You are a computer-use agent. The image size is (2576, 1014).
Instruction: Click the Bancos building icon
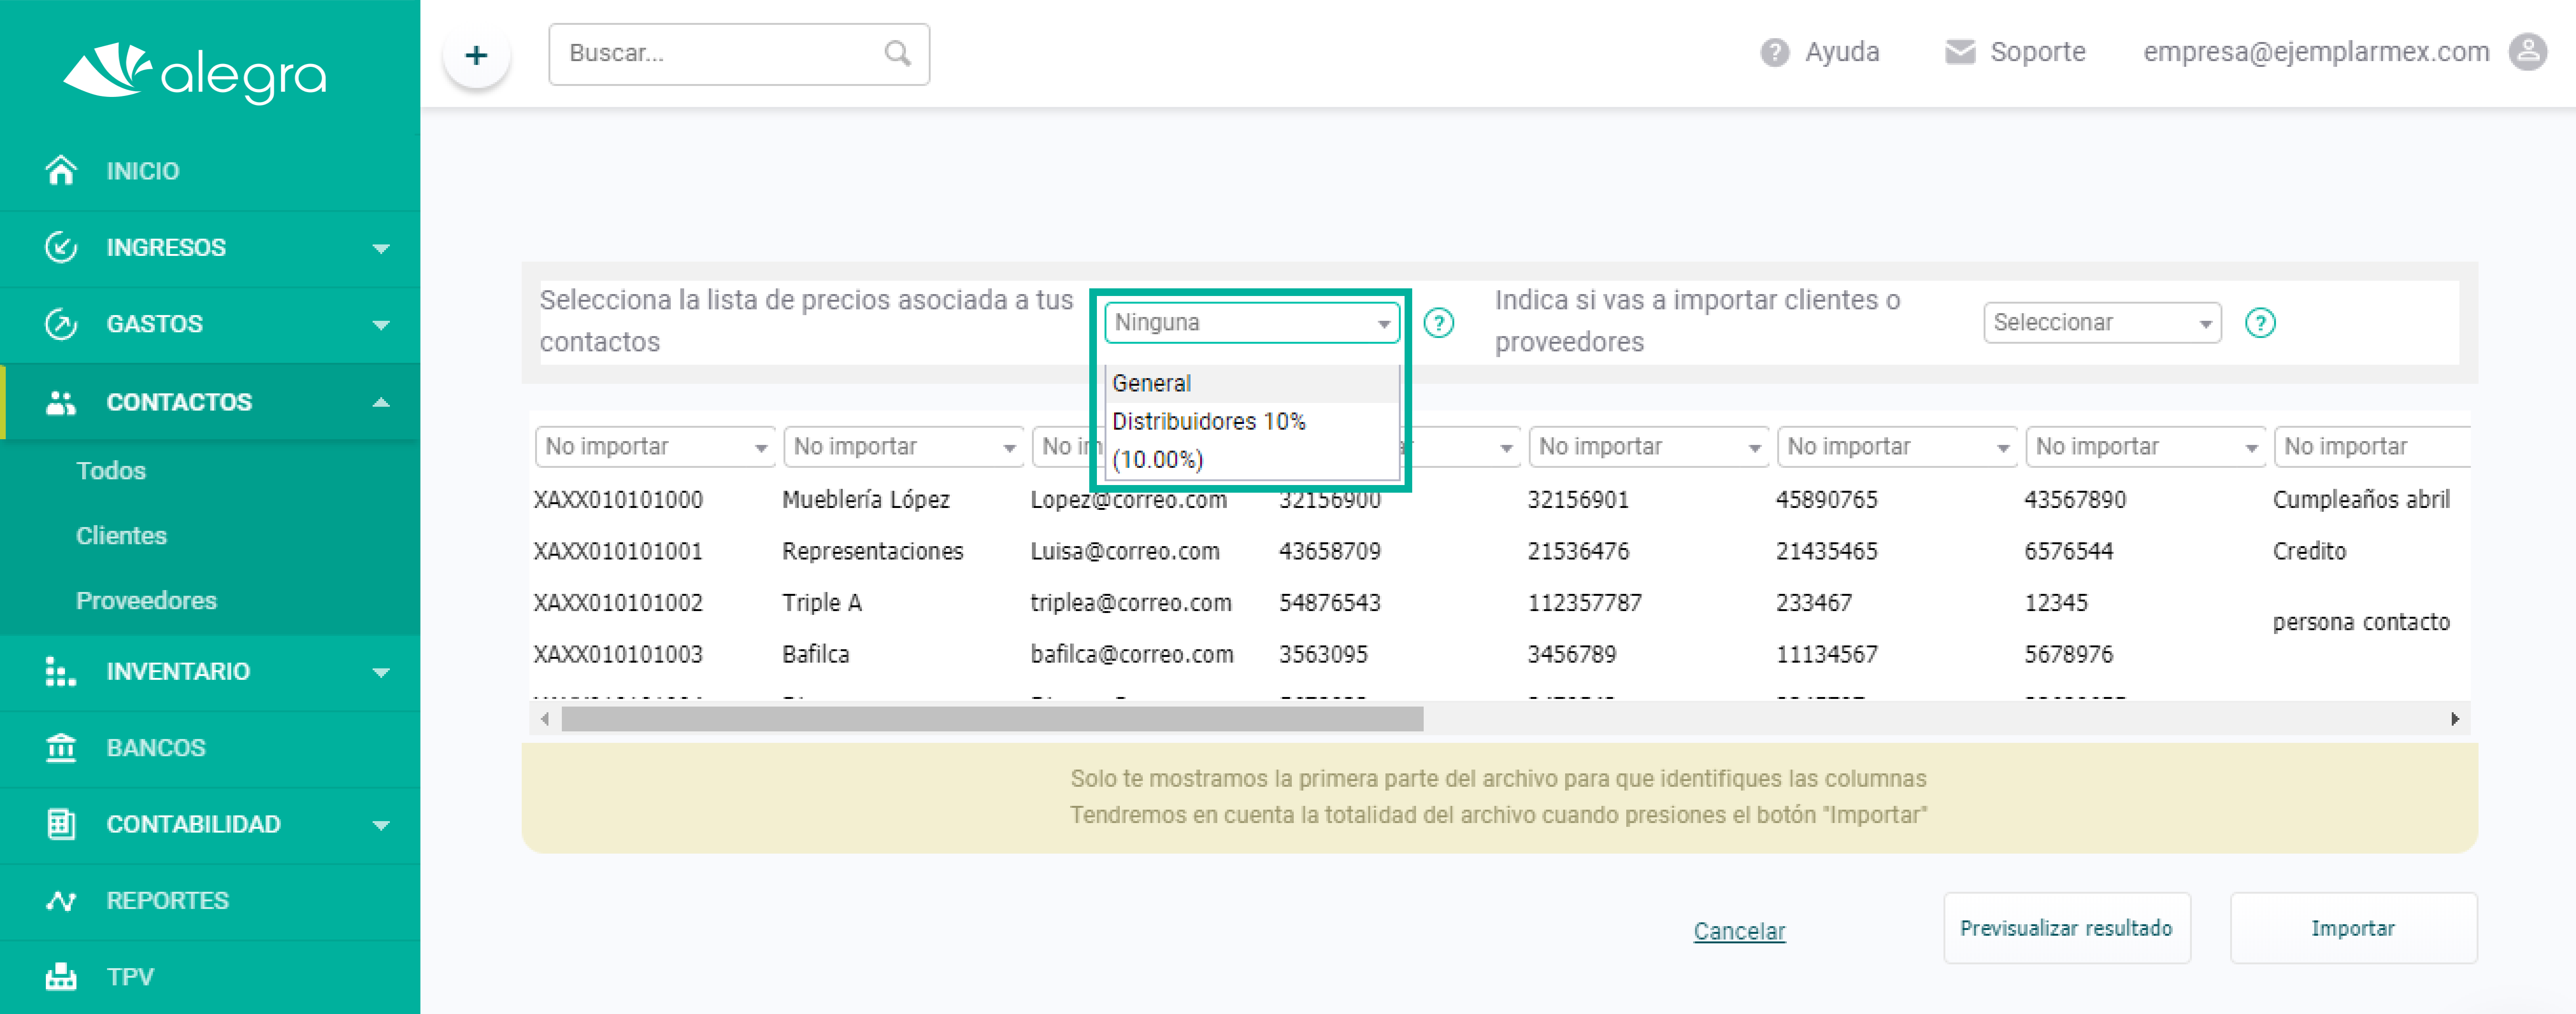[61, 747]
